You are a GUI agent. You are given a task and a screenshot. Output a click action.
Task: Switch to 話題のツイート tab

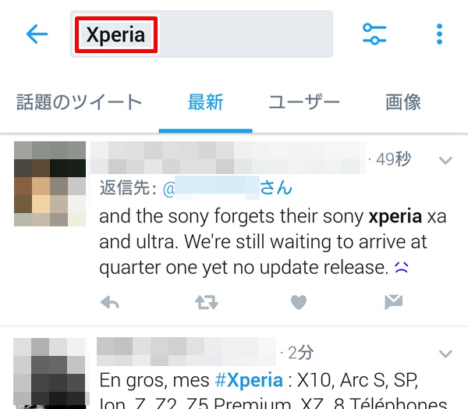(x=79, y=102)
